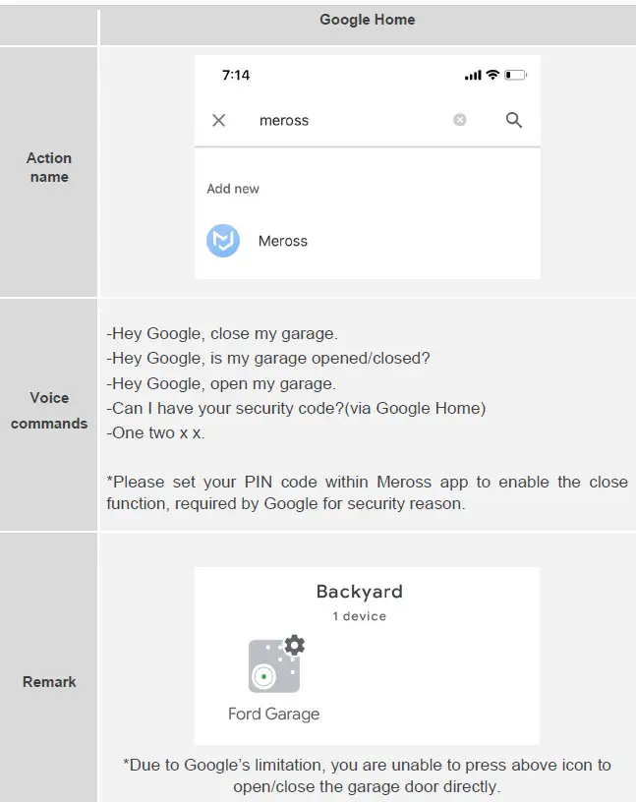Screen dimensions: 636x802
Task: Click the Wi-Fi status icon
Action: pyautogui.click(x=492, y=75)
